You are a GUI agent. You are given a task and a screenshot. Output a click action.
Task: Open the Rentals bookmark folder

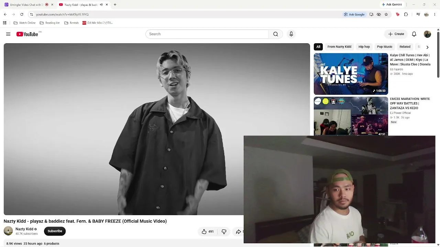(x=71, y=23)
